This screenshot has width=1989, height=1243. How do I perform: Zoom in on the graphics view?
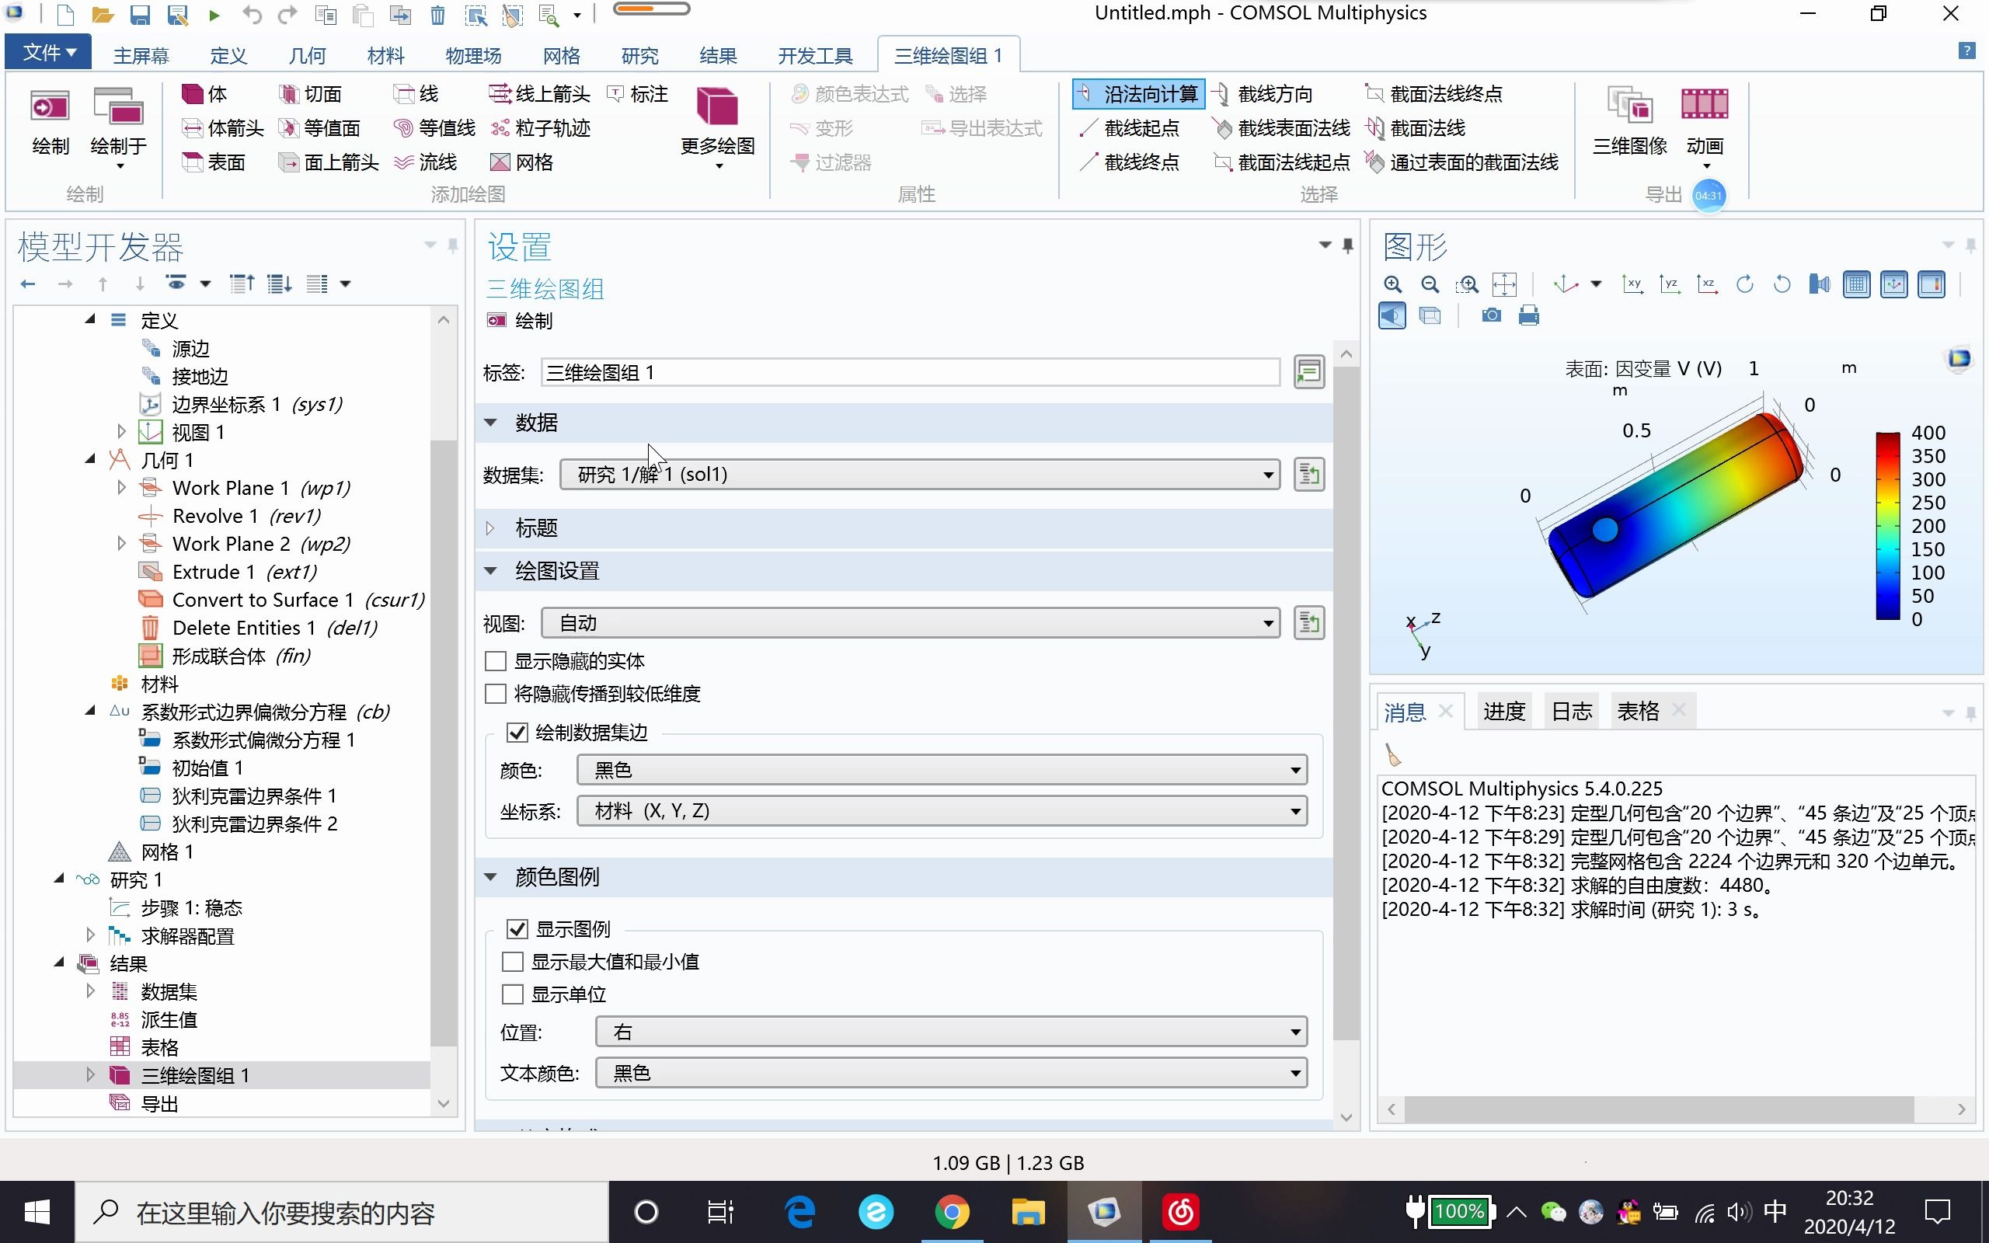click(x=1392, y=284)
